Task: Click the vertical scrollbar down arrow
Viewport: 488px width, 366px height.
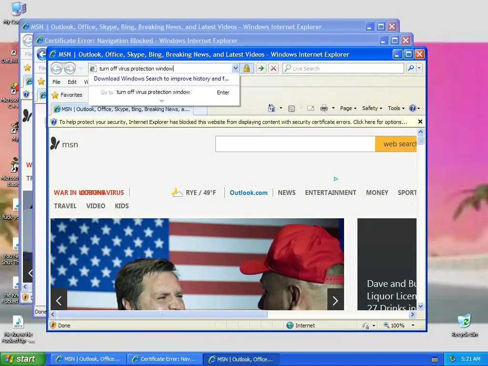Action: click(420, 306)
